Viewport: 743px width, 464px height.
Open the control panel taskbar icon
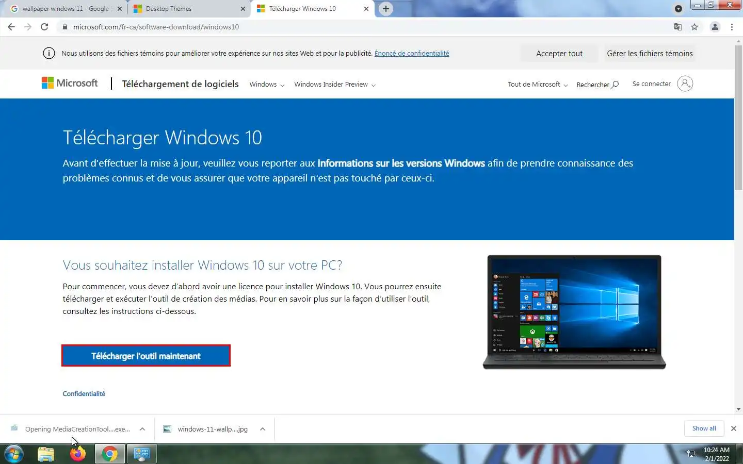click(x=141, y=454)
